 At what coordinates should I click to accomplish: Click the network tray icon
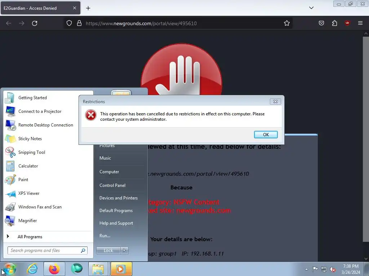[x=324, y=269]
